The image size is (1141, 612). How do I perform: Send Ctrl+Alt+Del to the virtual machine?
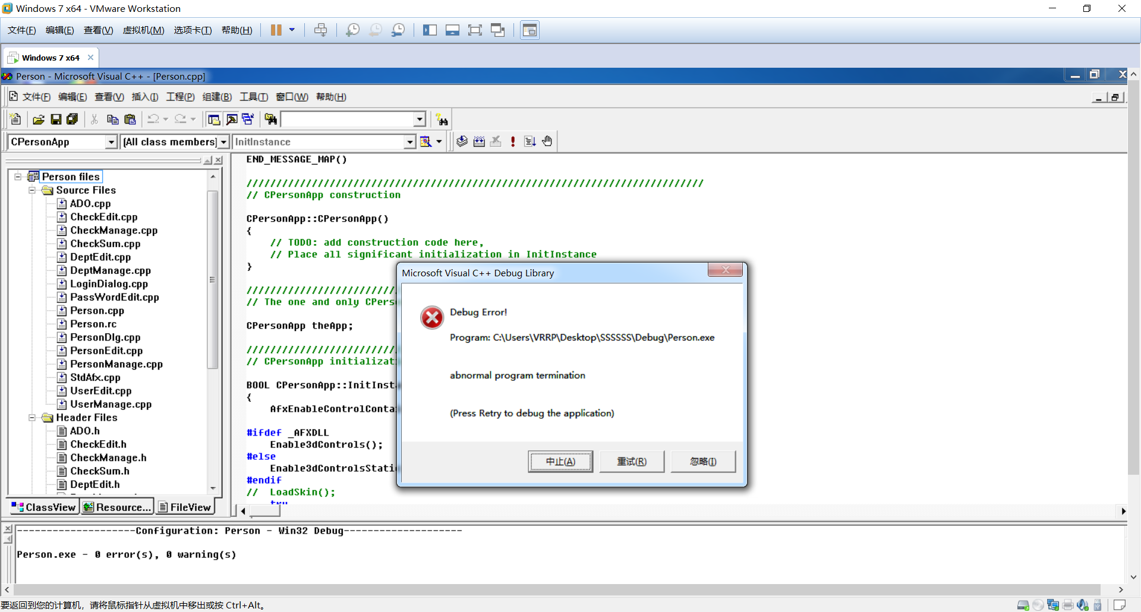coord(320,30)
